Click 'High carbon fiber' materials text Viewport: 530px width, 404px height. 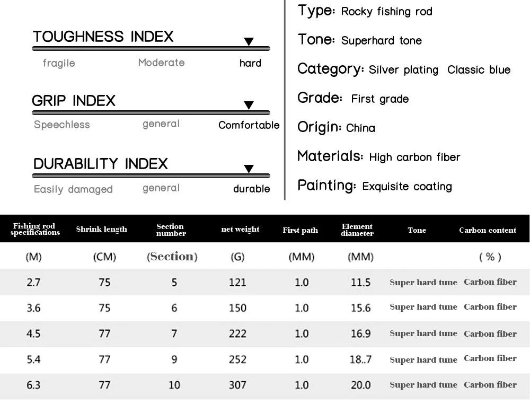[414, 157]
